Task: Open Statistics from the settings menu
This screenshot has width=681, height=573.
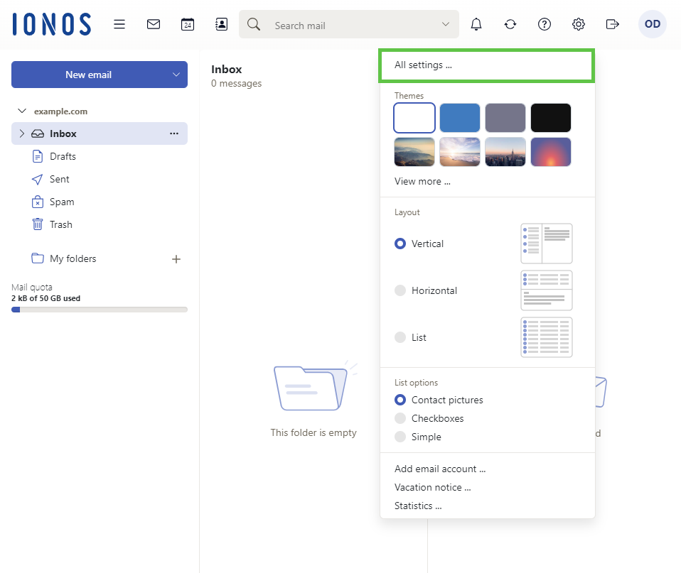Action: tap(418, 506)
